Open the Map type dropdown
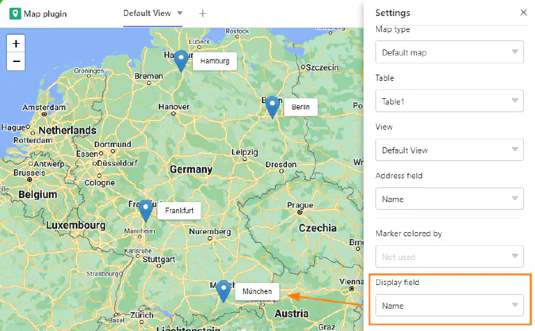Viewport: 535px width, 331px height. [x=449, y=52]
